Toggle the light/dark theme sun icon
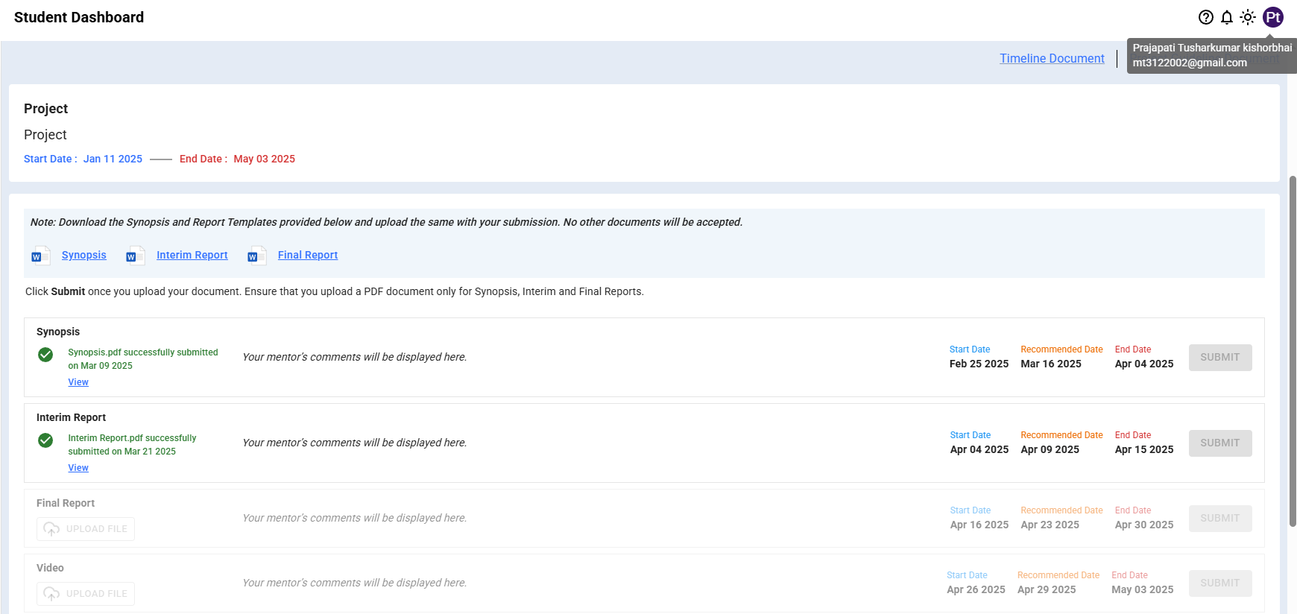The height and width of the screenshot is (614, 1297). (x=1248, y=17)
